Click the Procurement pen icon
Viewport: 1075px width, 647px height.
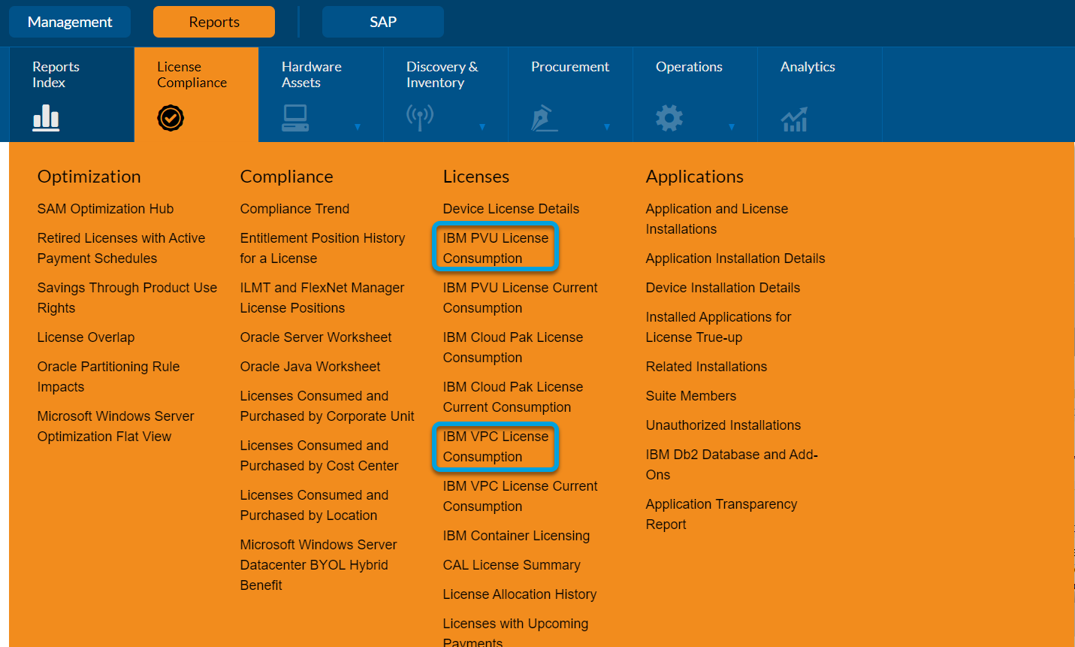pos(544,118)
